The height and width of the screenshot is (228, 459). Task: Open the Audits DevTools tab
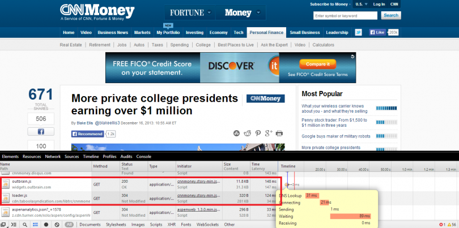[x=126, y=156]
